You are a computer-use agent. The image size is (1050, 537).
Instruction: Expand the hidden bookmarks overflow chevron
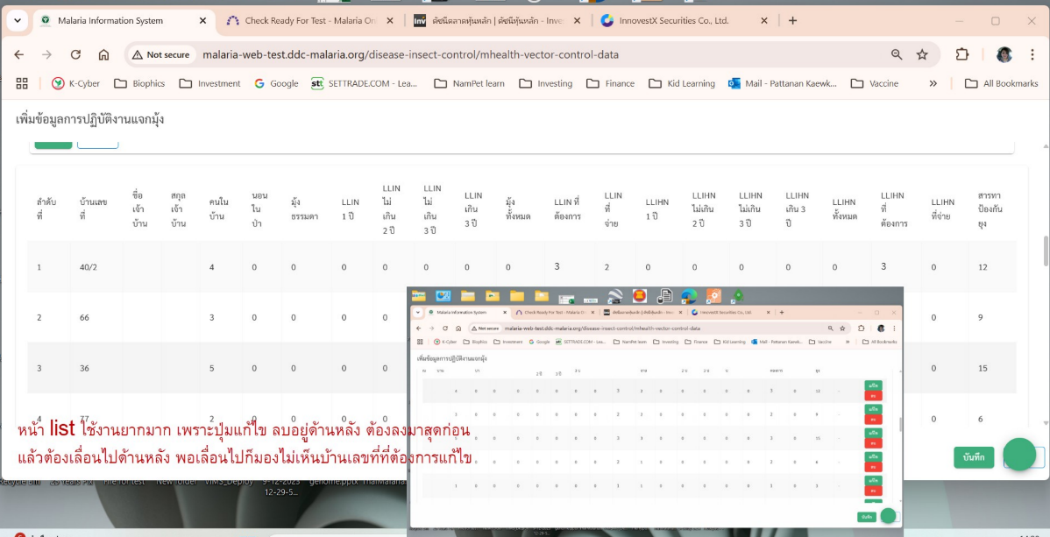[x=933, y=83]
